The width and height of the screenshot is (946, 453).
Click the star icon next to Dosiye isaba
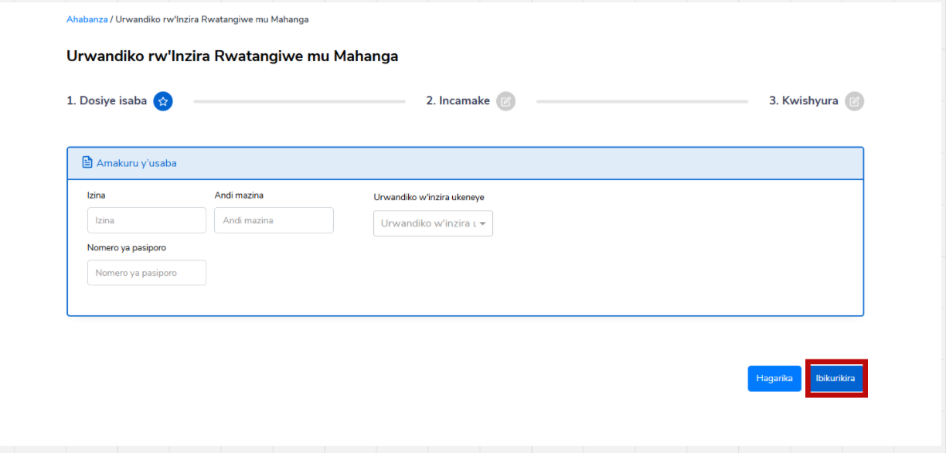[163, 101]
